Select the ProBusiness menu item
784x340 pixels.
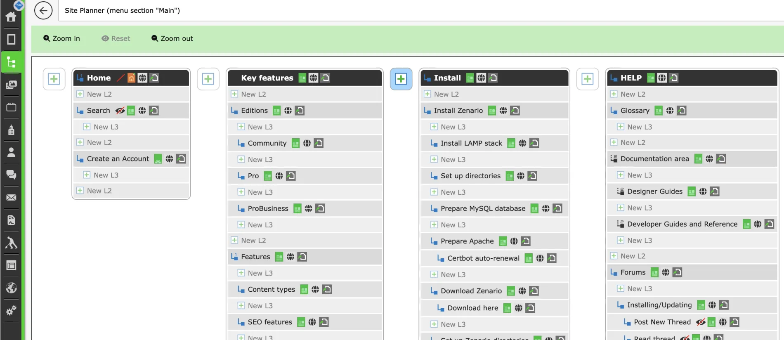(305, 208)
